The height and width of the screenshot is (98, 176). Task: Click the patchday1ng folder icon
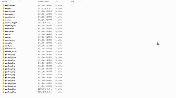[x=4, y=54]
